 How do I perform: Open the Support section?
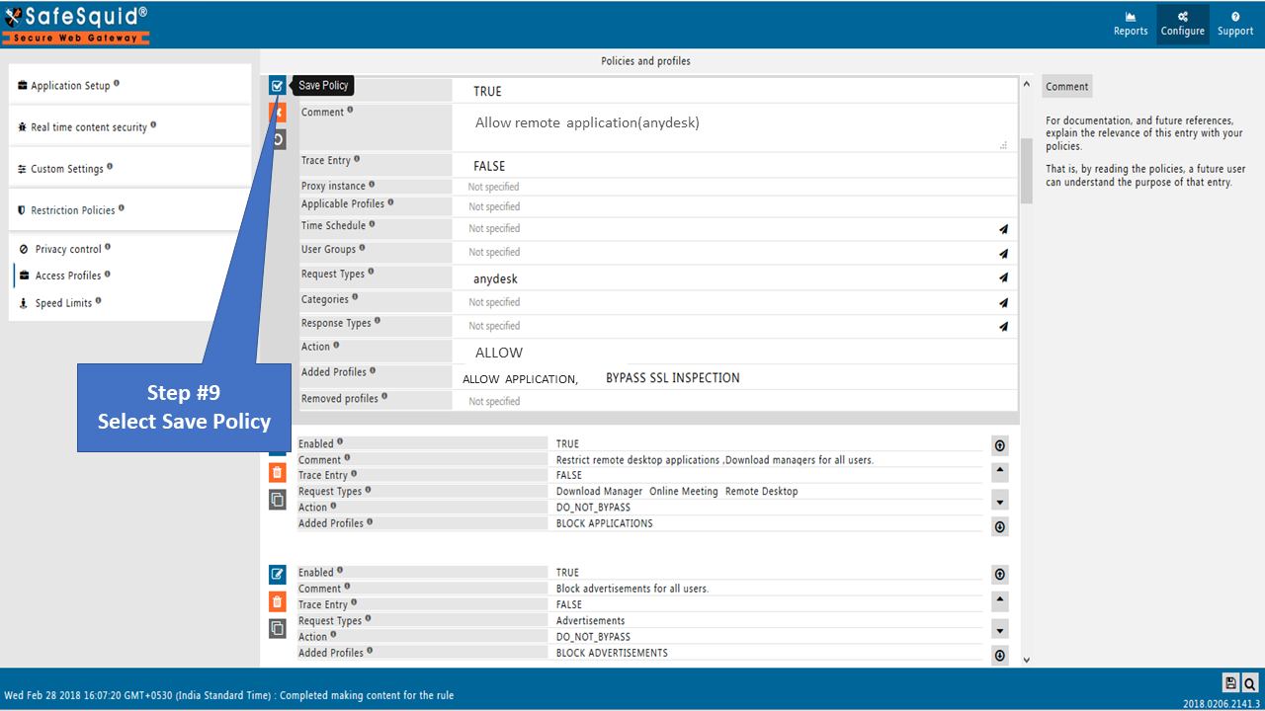point(1235,25)
